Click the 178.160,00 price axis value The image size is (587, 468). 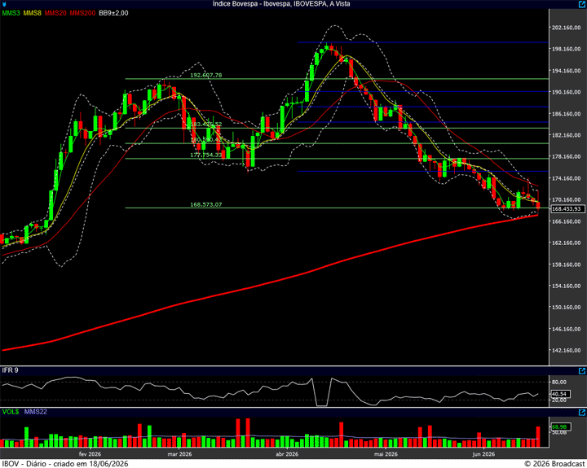(x=566, y=156)
